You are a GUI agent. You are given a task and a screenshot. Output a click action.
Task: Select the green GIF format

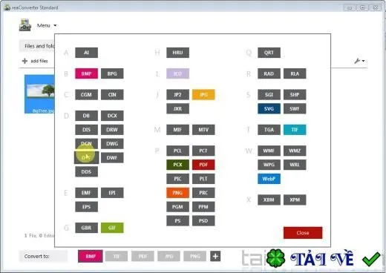pyautogui.click(x=112, y=228)
